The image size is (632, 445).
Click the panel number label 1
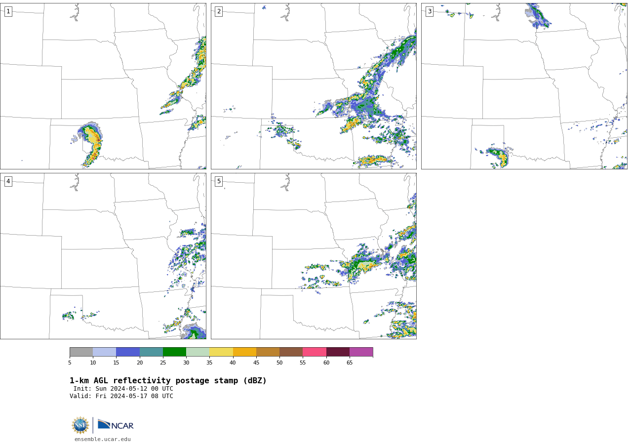click(8, 11)
